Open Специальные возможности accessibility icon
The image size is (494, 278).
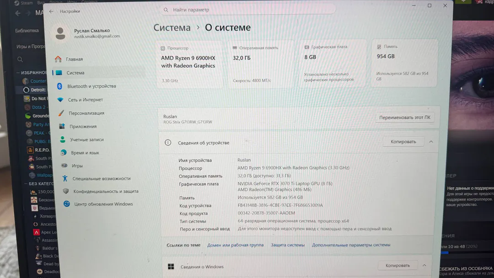click(65, 178)
